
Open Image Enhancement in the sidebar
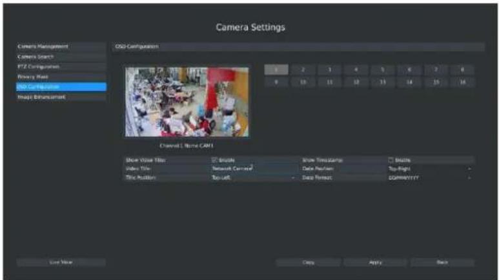(x=61, y=97)
